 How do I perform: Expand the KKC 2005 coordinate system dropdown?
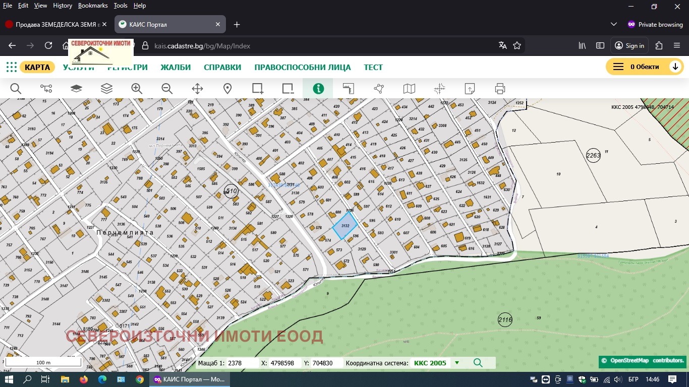click(457, 363)
